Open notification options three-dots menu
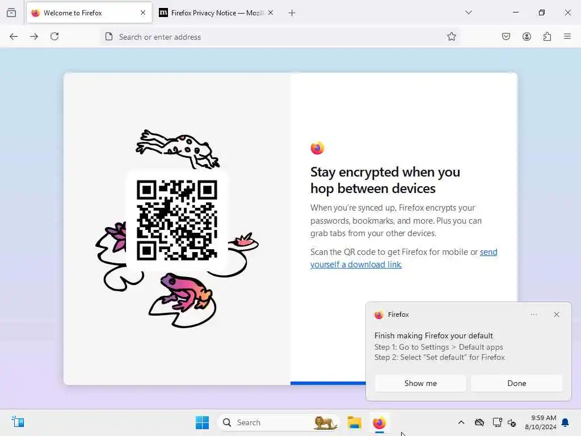 click(x=534, y=315)
